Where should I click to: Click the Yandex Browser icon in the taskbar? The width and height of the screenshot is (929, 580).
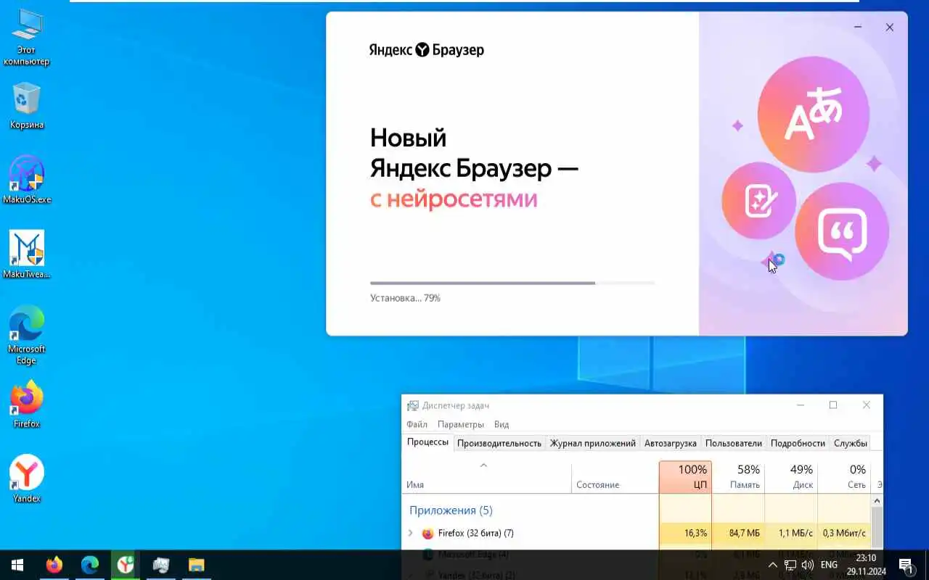pos(126,565)
